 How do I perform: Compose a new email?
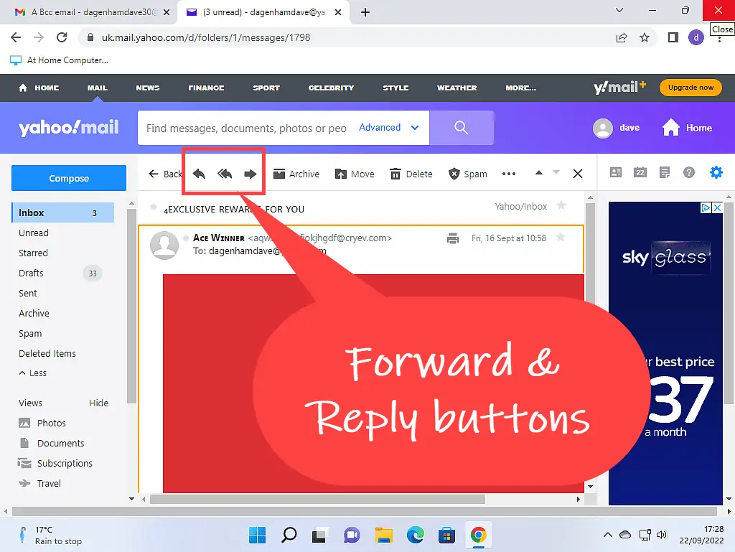click(69, 178)
